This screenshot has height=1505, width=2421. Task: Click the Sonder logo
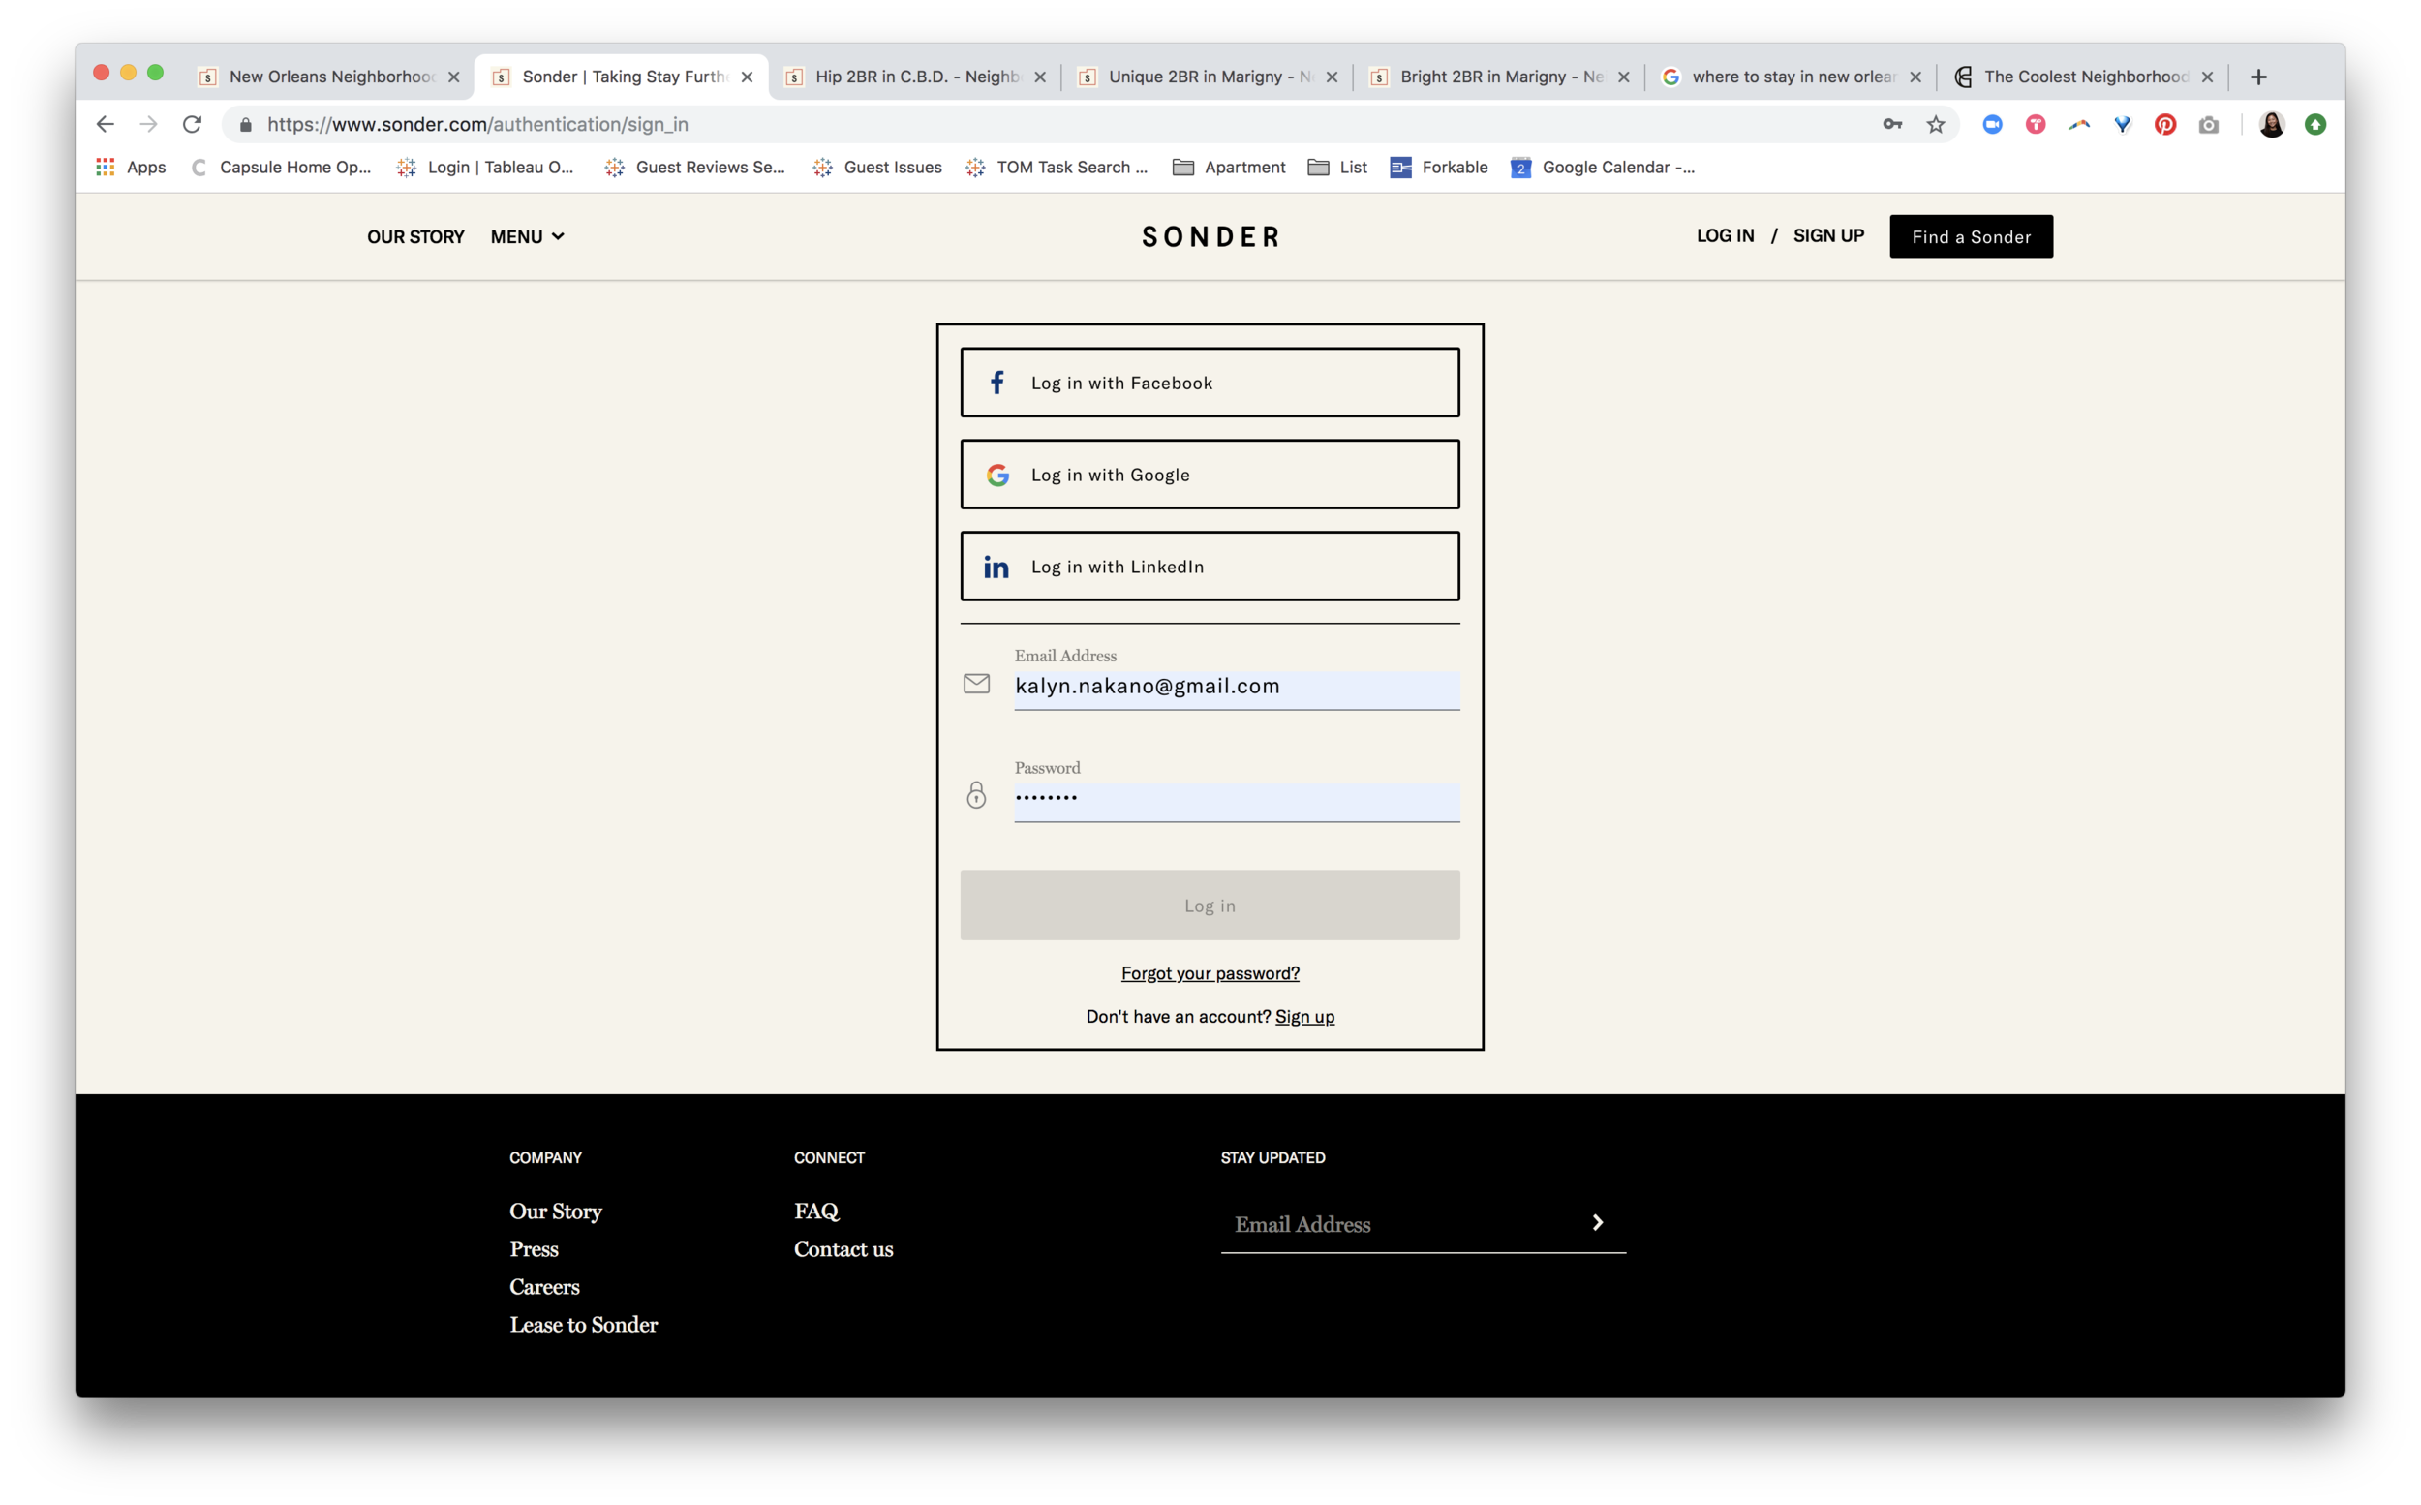coord(1211,237)
